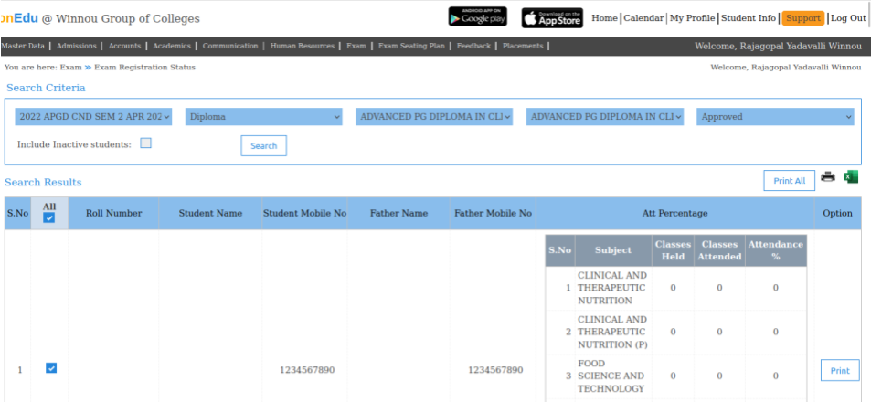The image size is (871, 402).
Task: Open the Human Resources menu
Action: [x=303, y=46]
